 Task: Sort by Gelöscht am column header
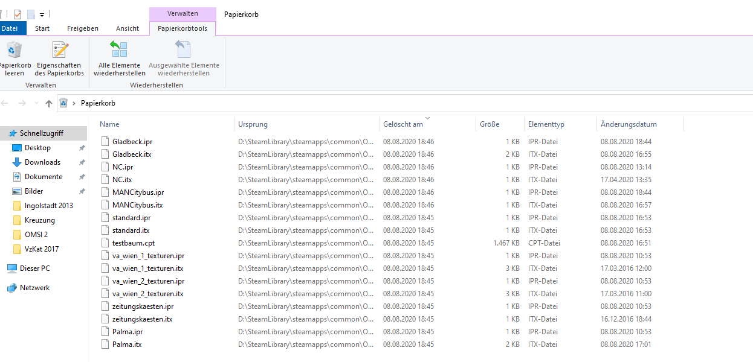tap(403, 124)
